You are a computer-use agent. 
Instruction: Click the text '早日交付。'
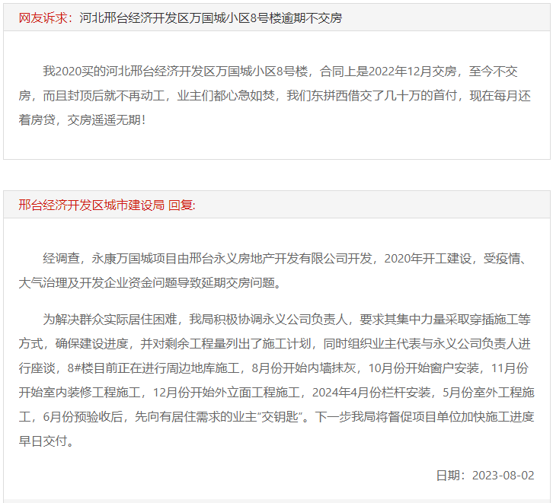point(46,441)
